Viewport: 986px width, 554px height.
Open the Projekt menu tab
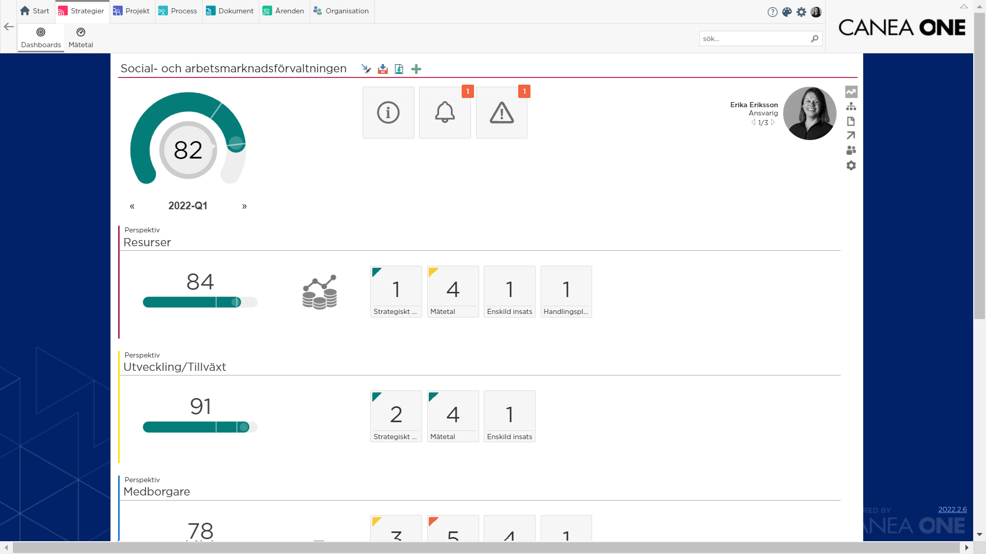[x=131, y=11]
